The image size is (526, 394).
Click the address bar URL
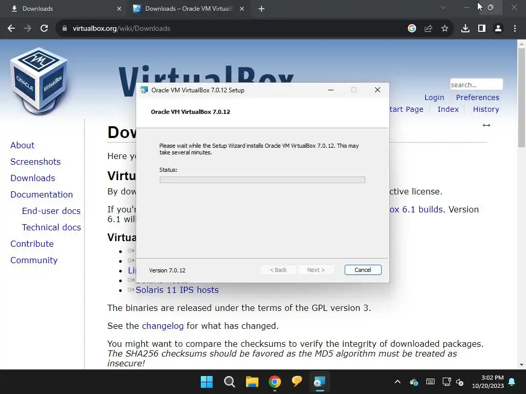[x=121, y=29]
